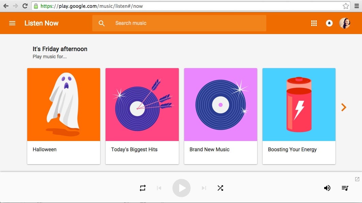Image resolution: width=362 pixels, height=203 pixels.
Task: Reload the page with refresh icon
Action: pos(25,6)
